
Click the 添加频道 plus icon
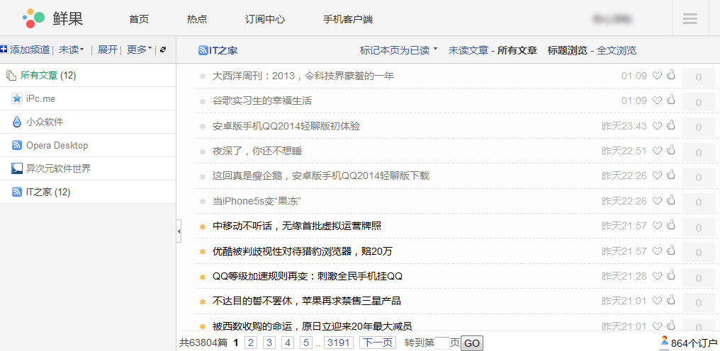click(4, 50)
